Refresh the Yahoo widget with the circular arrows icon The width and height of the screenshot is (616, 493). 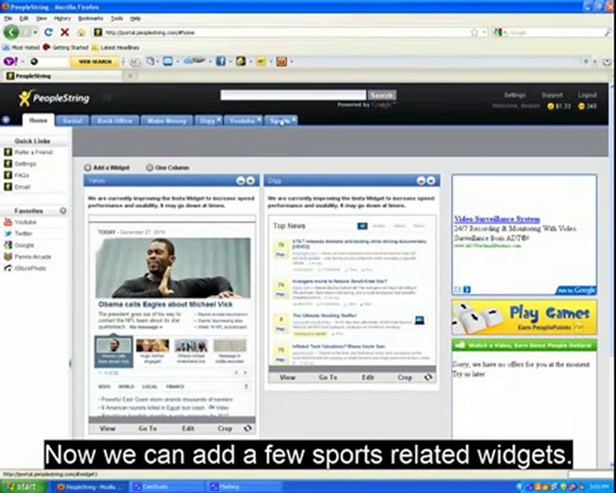(248, 428)
